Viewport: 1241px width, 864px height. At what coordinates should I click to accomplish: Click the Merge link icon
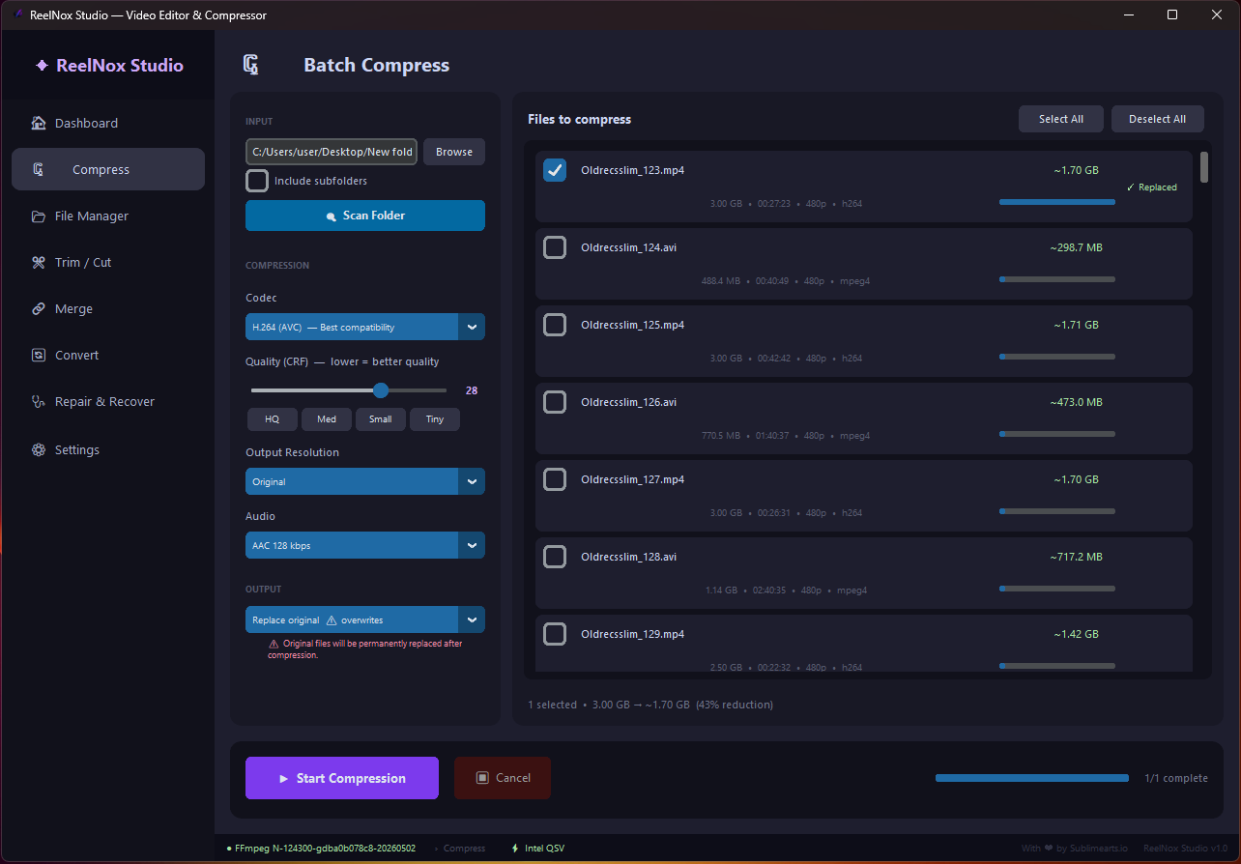[39, 308]
